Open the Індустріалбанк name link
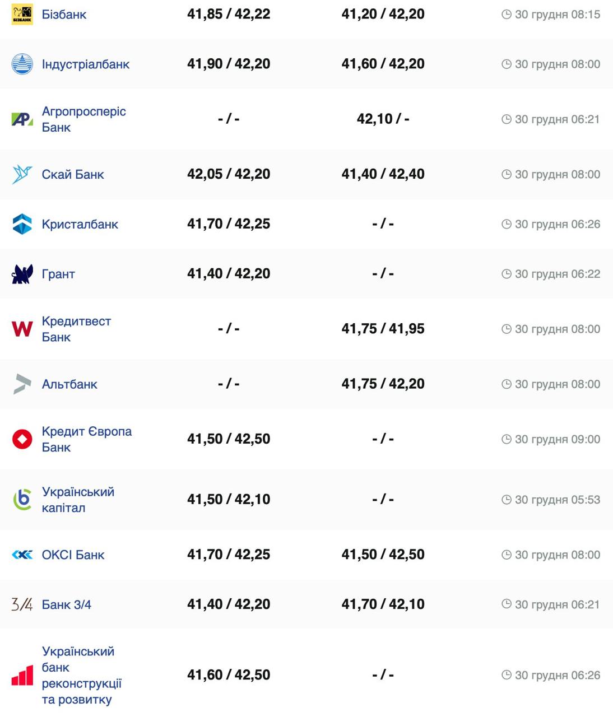Viewport: 613px width, 717px height. [85, 64]
